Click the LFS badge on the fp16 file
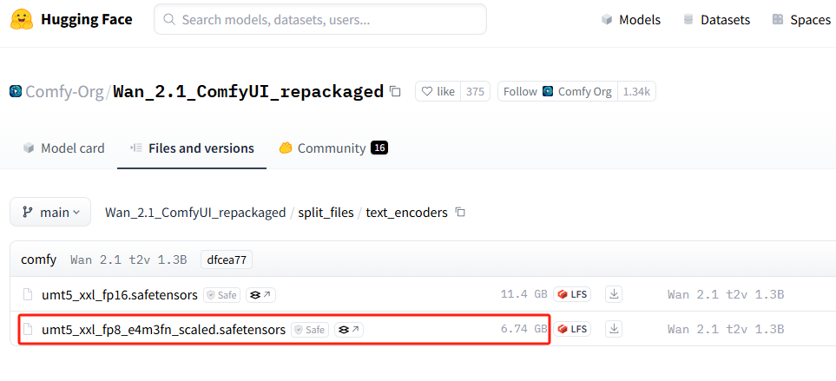This screenshot has width=836, height=381. click(x=573, y=294)
